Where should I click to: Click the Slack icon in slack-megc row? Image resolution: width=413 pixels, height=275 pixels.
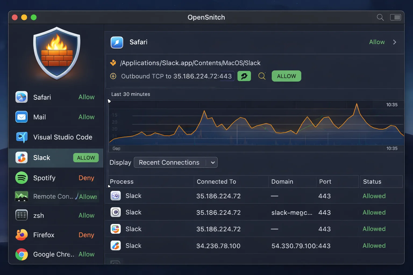click(x=116, y=212)
